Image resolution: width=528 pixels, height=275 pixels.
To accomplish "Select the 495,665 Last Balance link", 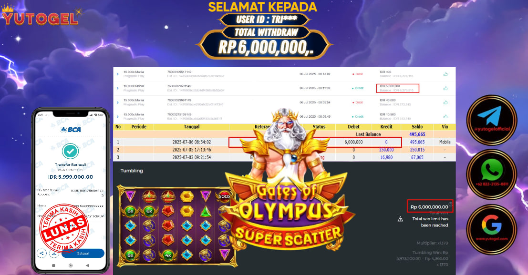I will [417, 134].
